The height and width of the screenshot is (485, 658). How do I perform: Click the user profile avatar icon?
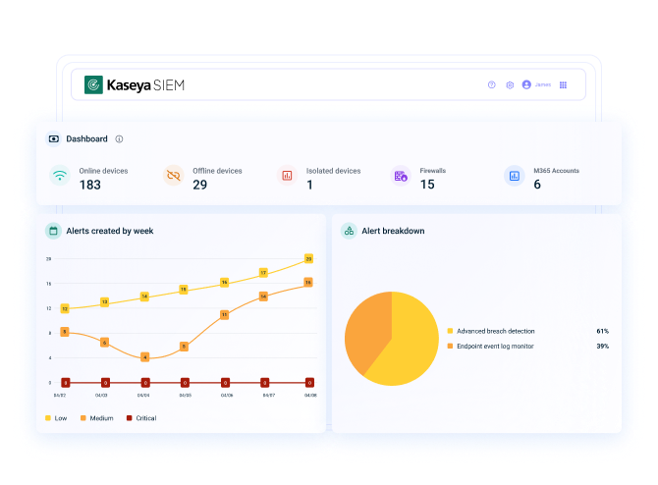point(527,85)
